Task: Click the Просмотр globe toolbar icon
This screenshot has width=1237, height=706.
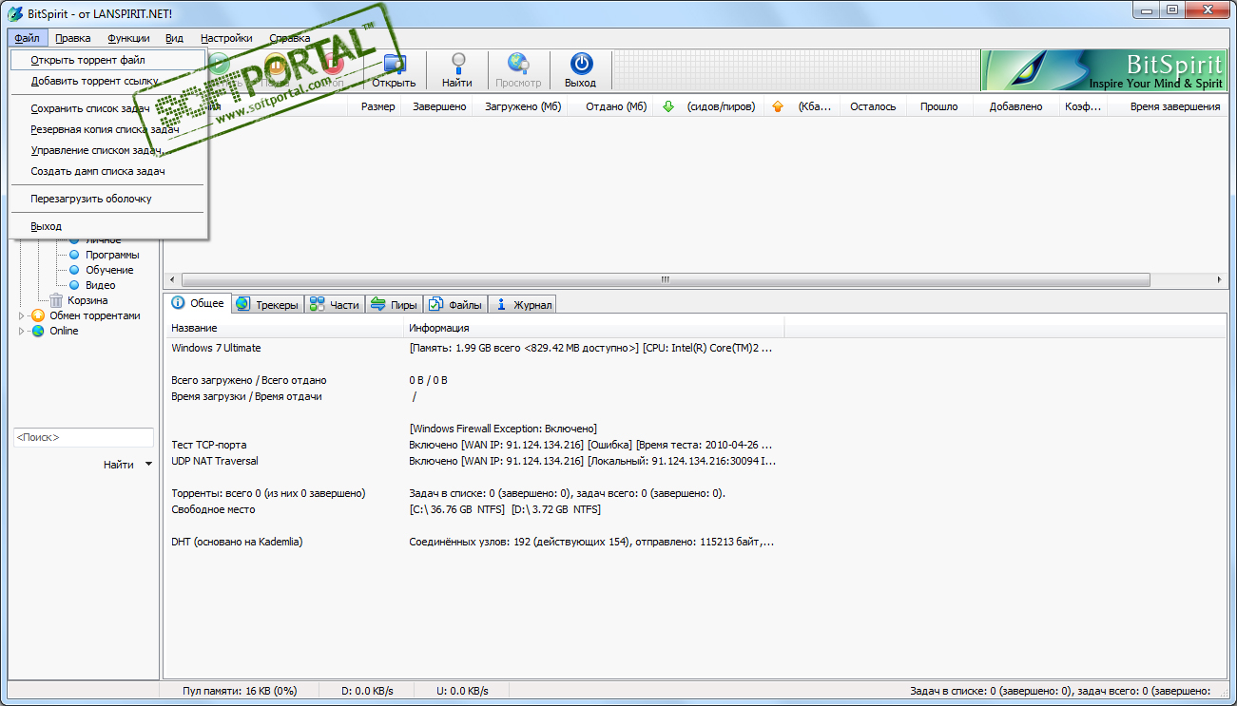Action: click(x=518, y=64)
